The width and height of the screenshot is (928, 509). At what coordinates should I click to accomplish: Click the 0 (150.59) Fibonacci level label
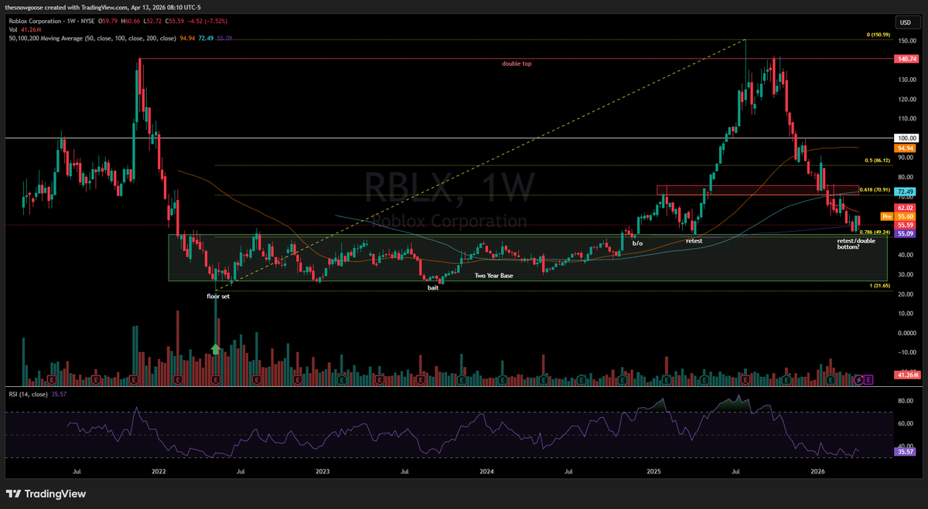[878, 35]
